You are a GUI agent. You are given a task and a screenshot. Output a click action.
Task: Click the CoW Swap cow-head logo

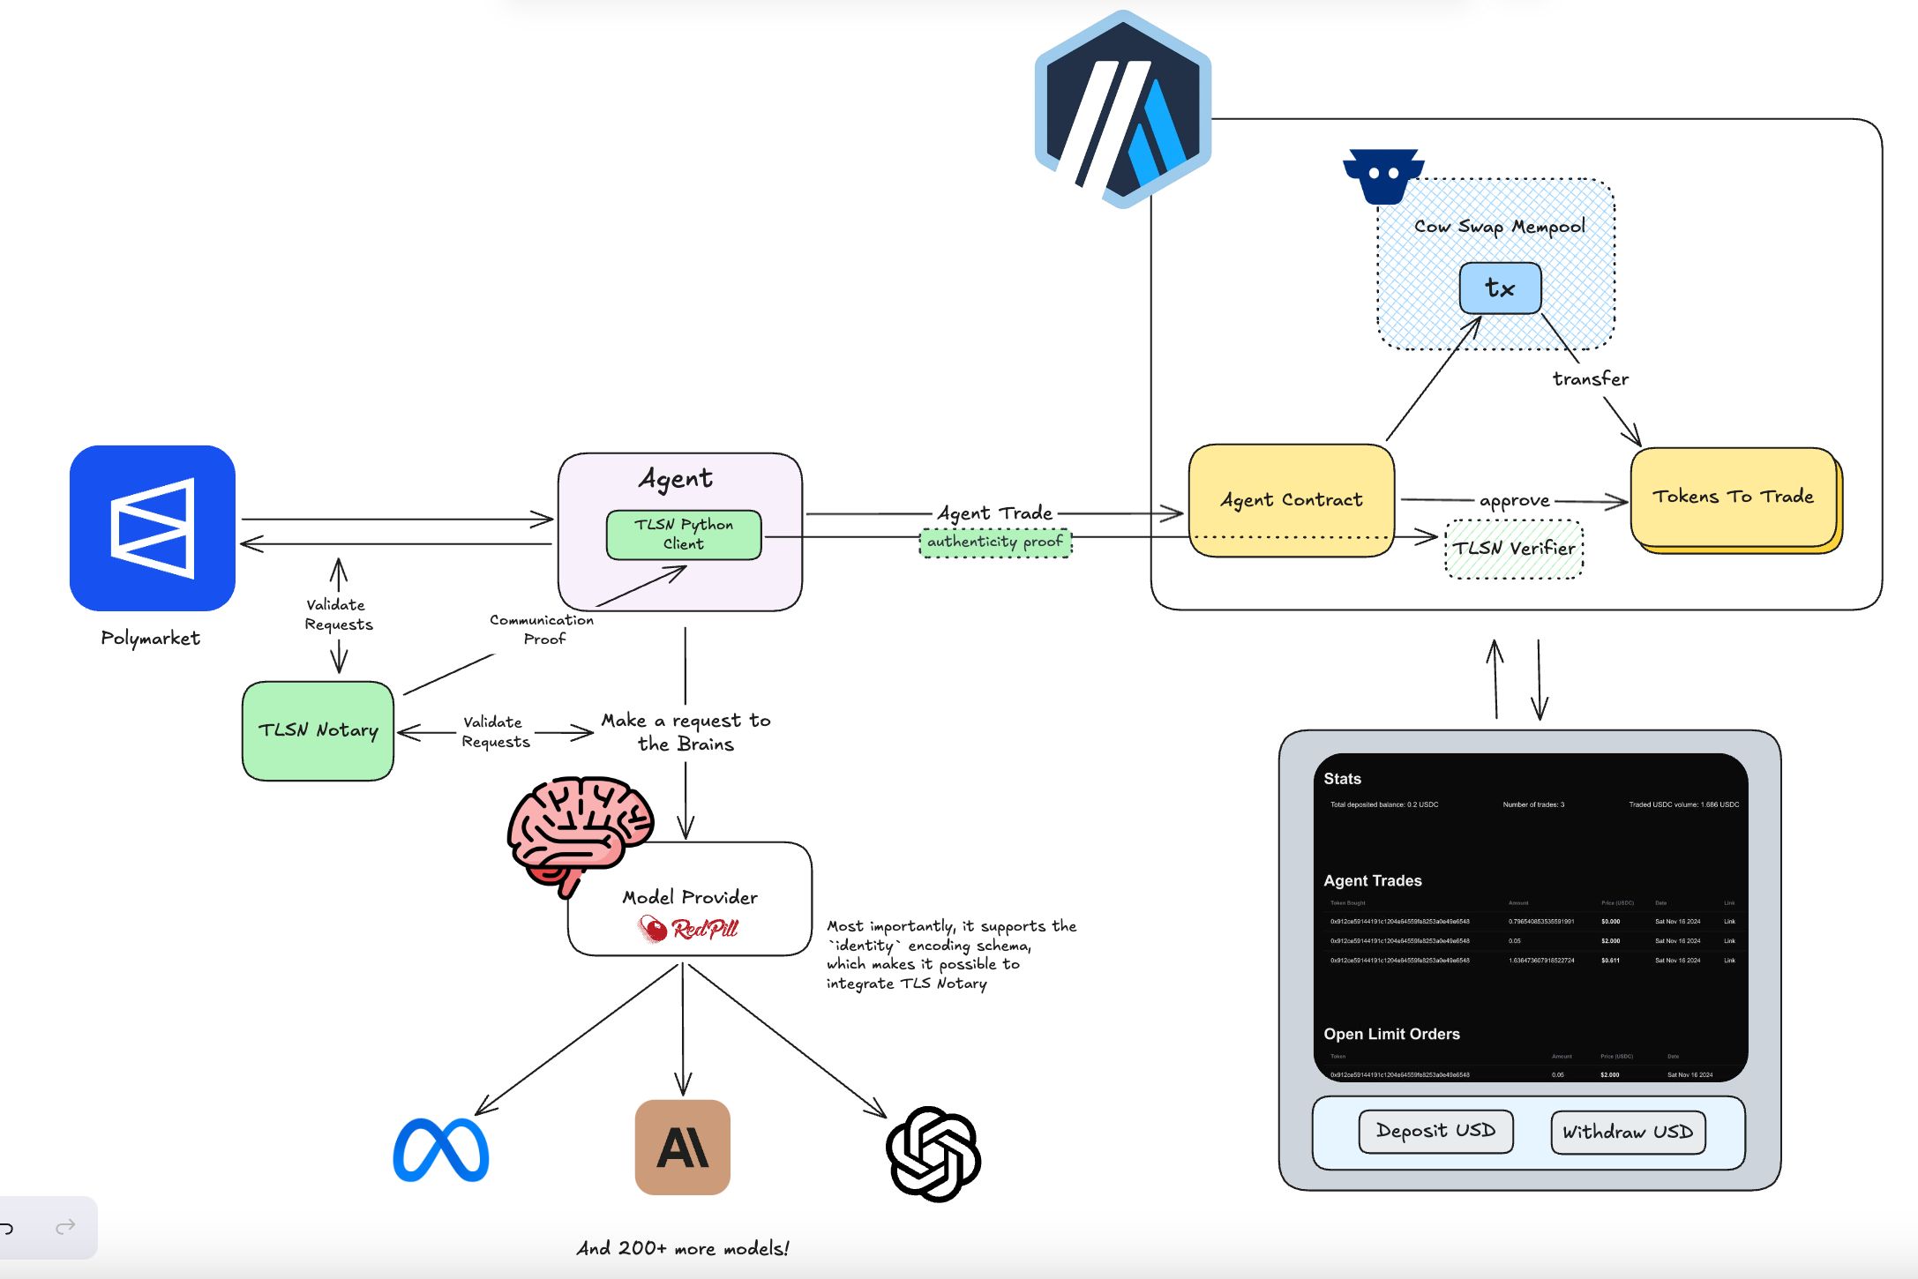pyautogui.click(x=1382, y=176)
